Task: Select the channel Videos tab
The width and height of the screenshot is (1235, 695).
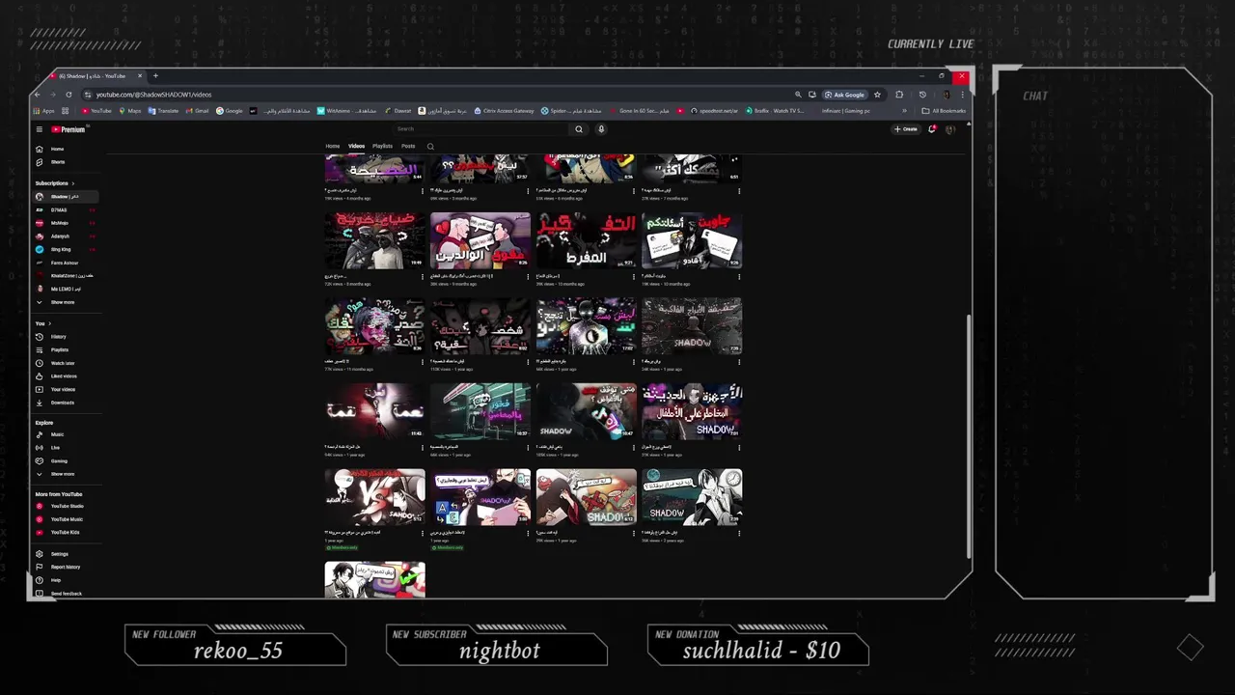Action: [x=356, y=147]
